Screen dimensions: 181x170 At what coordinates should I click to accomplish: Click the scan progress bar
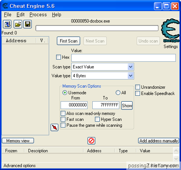pyautogui.click(x=97, y=28)
